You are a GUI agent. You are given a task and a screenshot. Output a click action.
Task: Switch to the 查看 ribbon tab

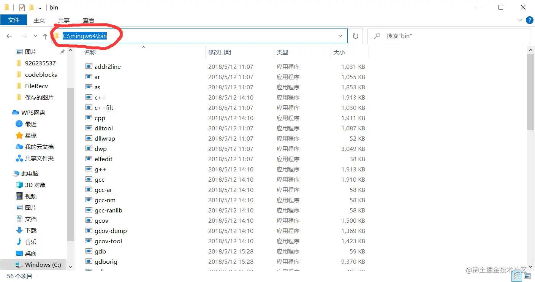pyautogui.click(x=89, y=21)
